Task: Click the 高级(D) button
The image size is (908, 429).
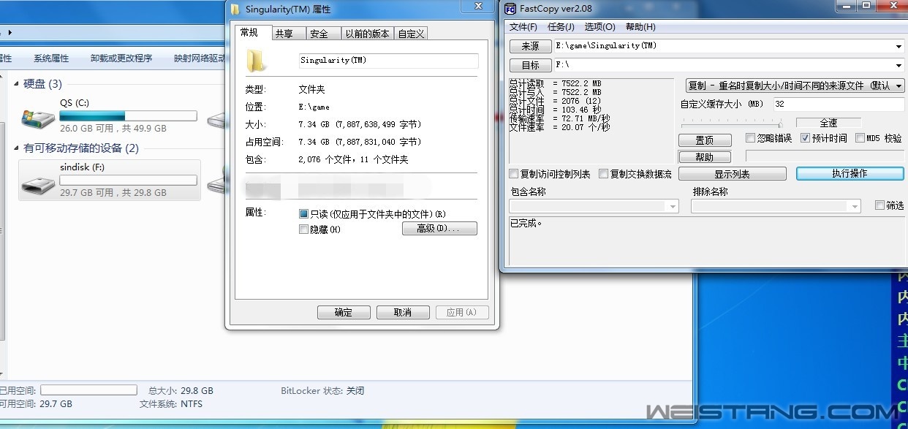Action: (439, 229)
